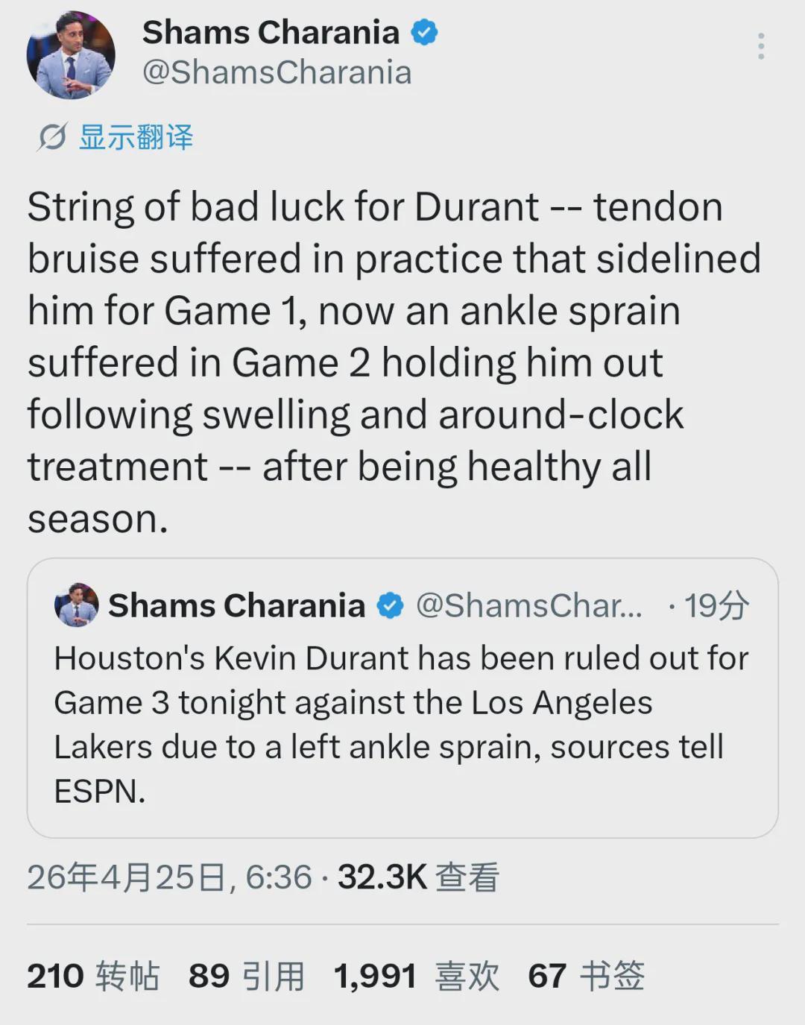The width and height of the screenshot is (805, 1025).
Task: Open the three-dot more options menu
Action: 760,46
